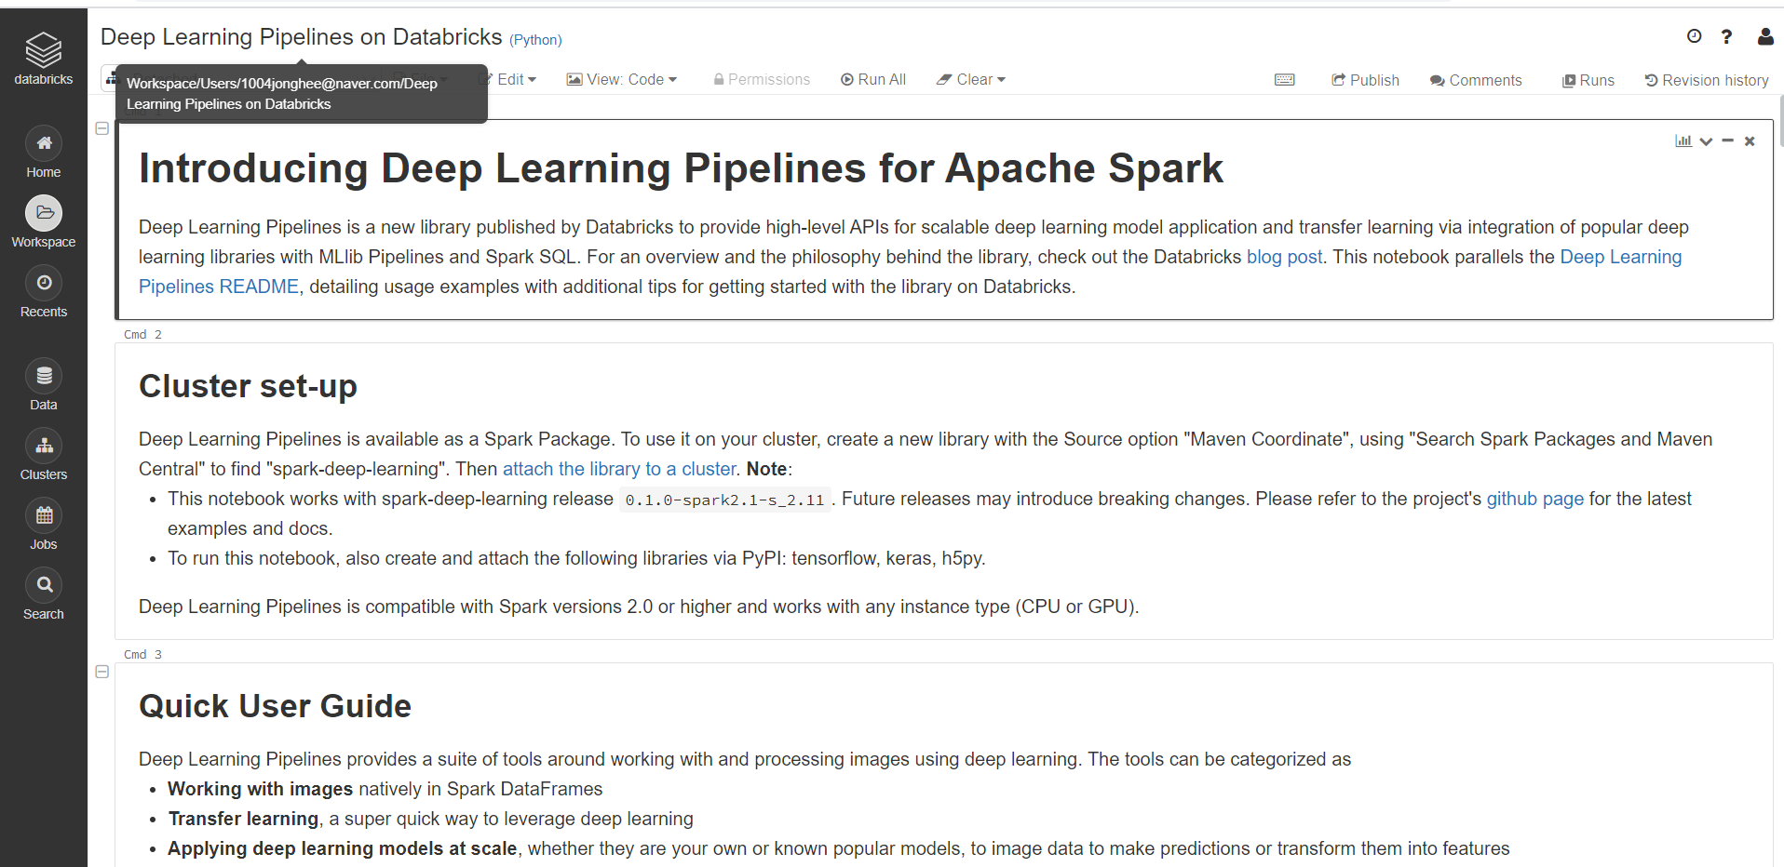Open the help question mark menu

[x=1726, y=36]
